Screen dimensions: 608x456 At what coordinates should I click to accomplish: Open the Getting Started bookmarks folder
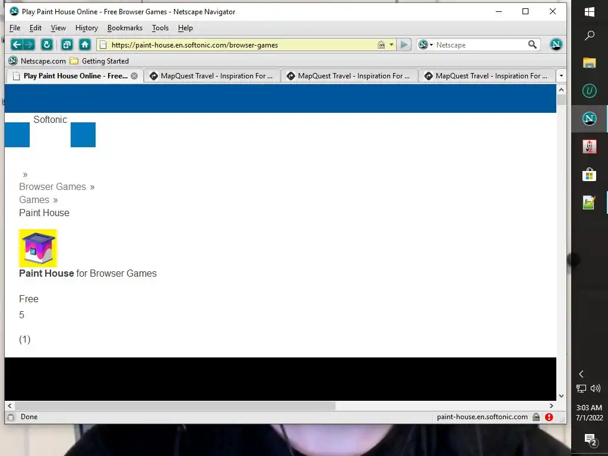pos(99,61)
